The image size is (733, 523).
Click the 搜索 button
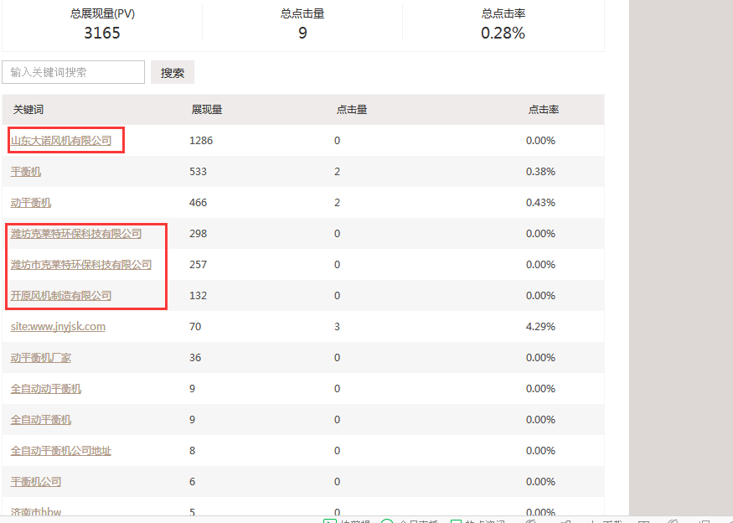pos(173,73)
